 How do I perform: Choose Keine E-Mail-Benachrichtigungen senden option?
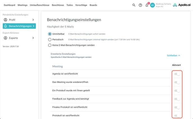(x=50, y=45)
